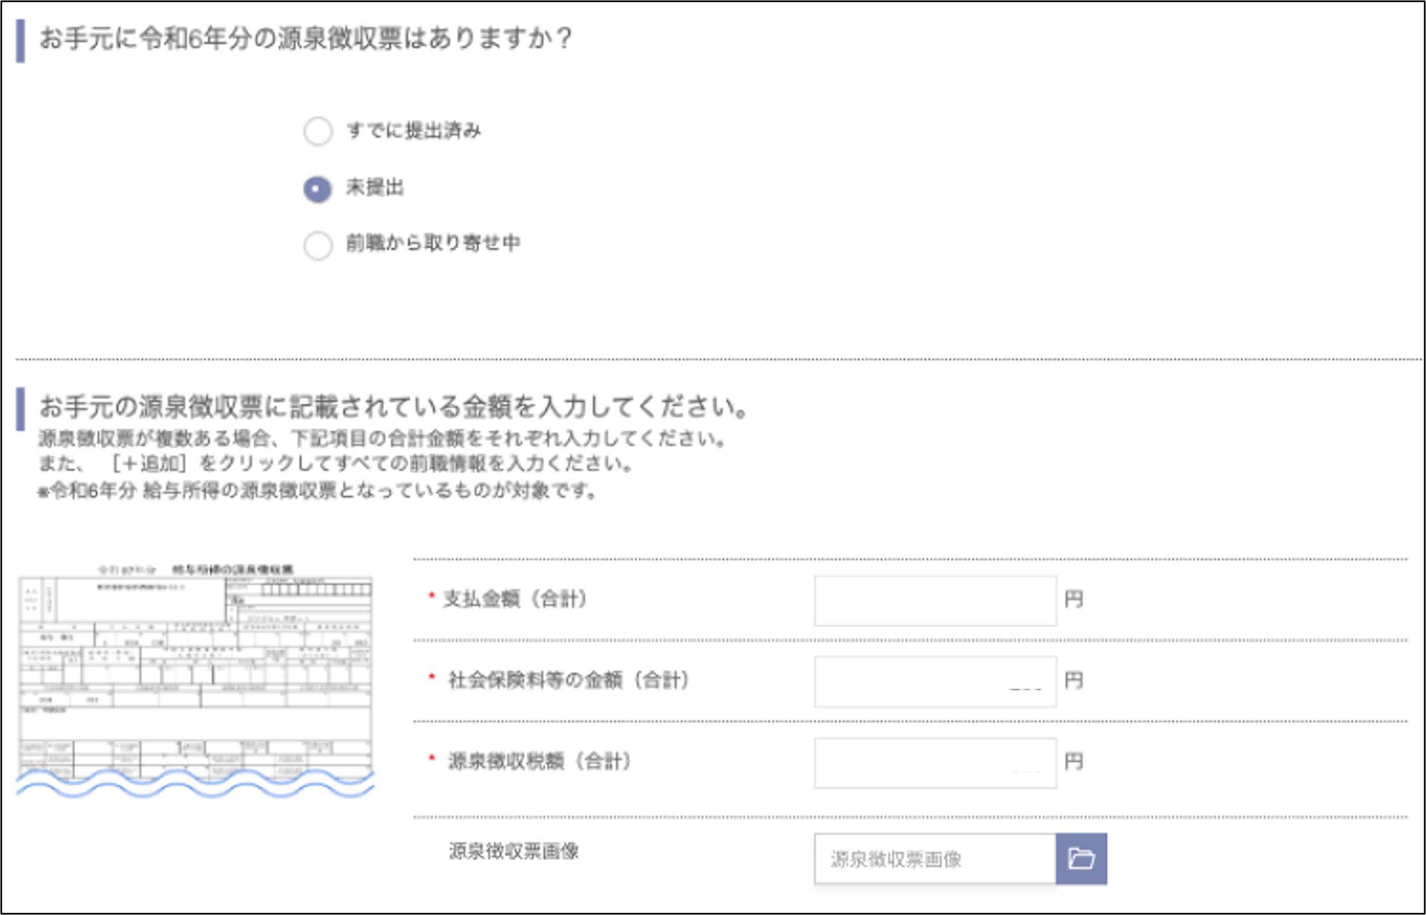Select the すでに提出済み radio button

319,132
